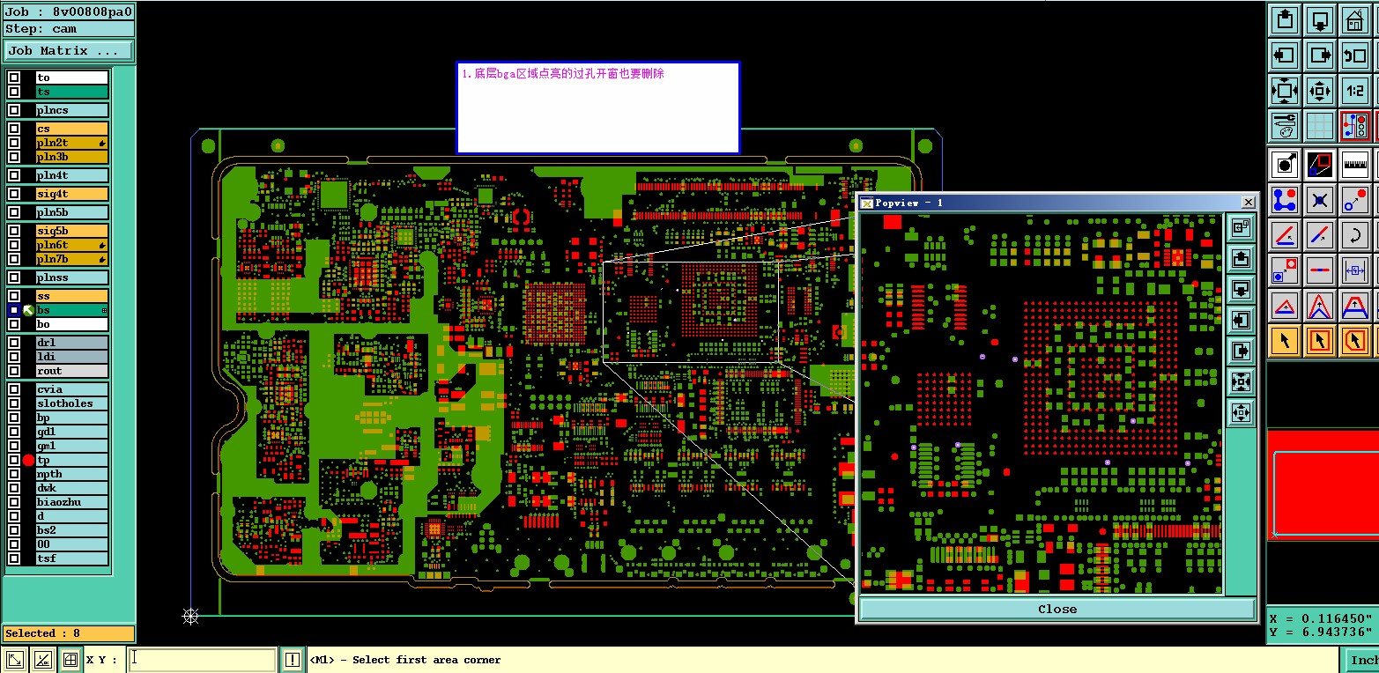1379x673 pixels.
Task: Zoom out using main toolbar icon
Action: pyautogui.click(x=1320, y=91)
